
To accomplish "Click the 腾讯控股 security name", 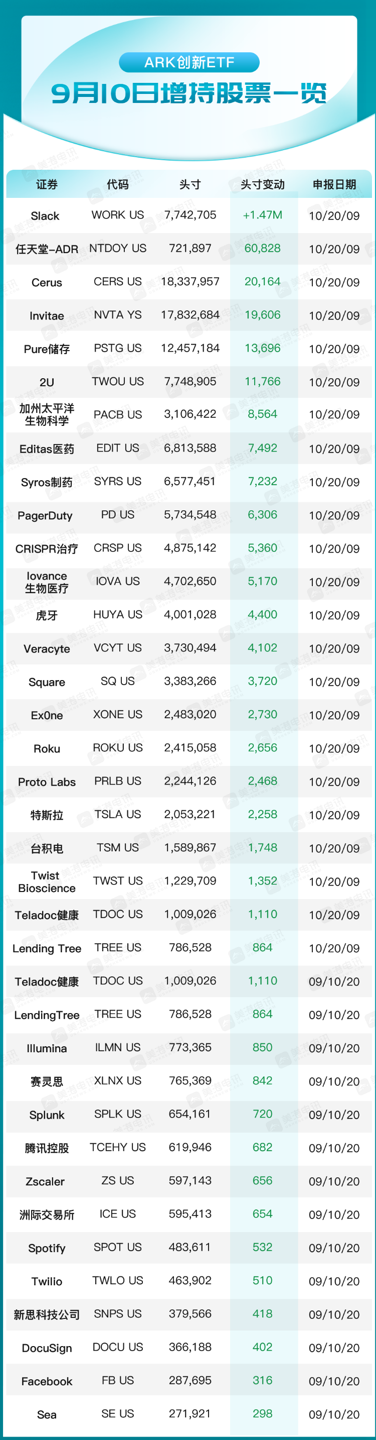I will [x=47, y=1148].
